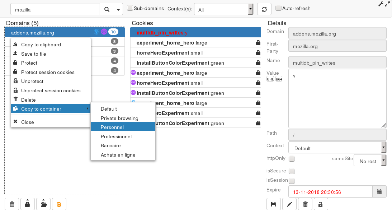Click the First-Party field mozilla.org
392x213 pixels.
point(337,46)
